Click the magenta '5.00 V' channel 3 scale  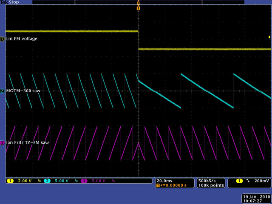click(x=99, y=181)
